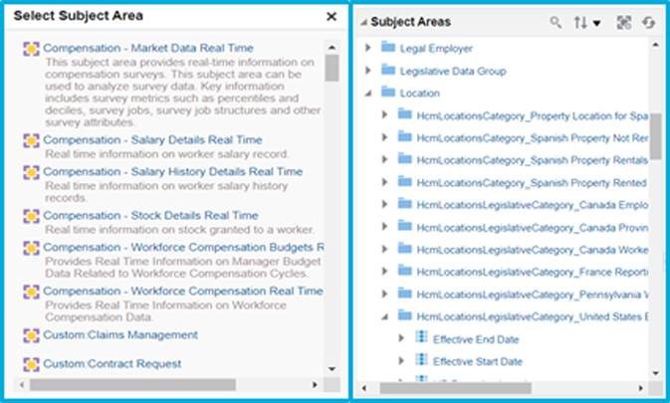Expand HcmLocationsCategory_Spanish Property Rented folder

(384, 182)
